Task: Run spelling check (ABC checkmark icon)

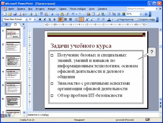Action: point(41,14)
